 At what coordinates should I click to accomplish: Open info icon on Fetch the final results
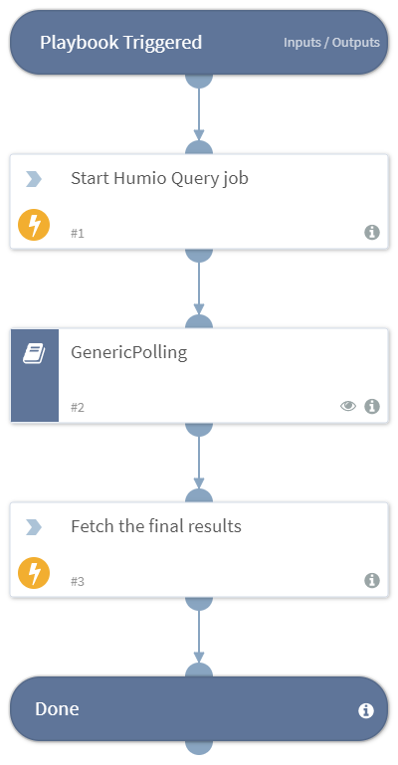pos(372,580)
